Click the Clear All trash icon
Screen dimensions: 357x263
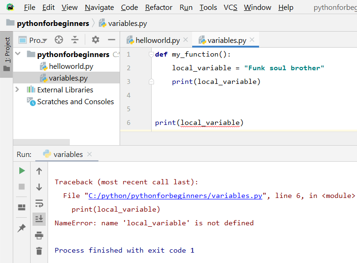click(x=39, y=251)
